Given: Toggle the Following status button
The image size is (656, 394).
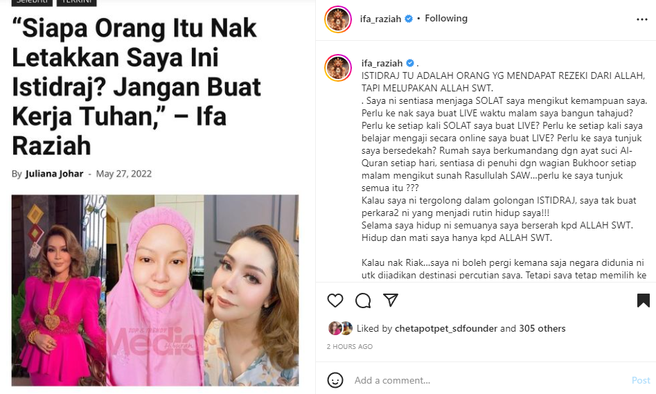Looking at the screenshot, I should click(x=446, y=19).
